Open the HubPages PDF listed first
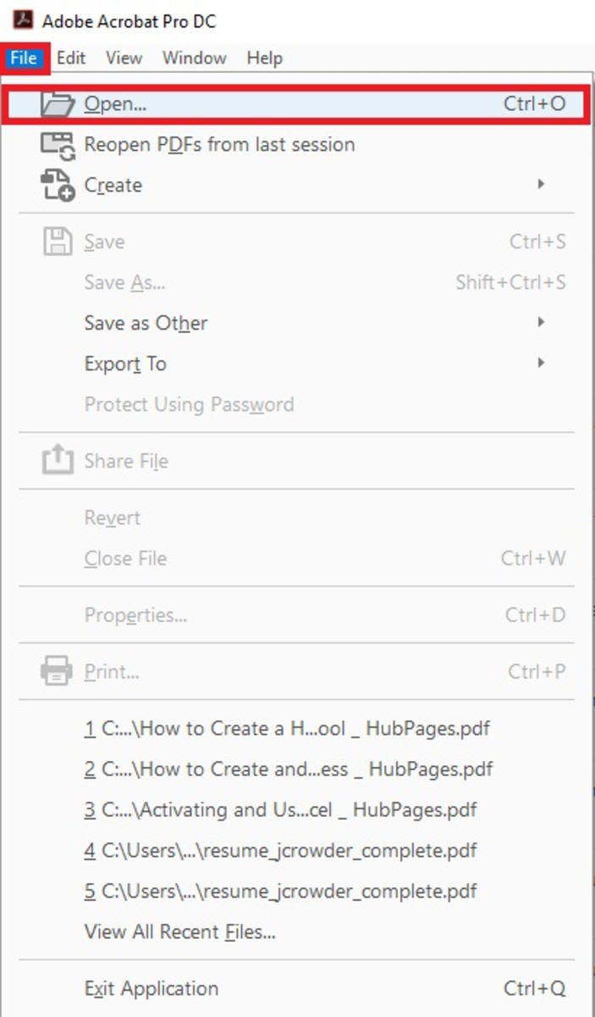 pos(287,728)
